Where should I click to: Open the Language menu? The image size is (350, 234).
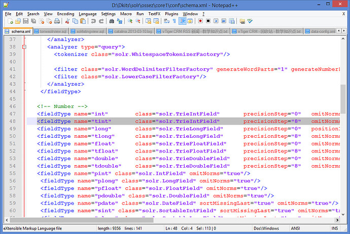tap(87, 14)
